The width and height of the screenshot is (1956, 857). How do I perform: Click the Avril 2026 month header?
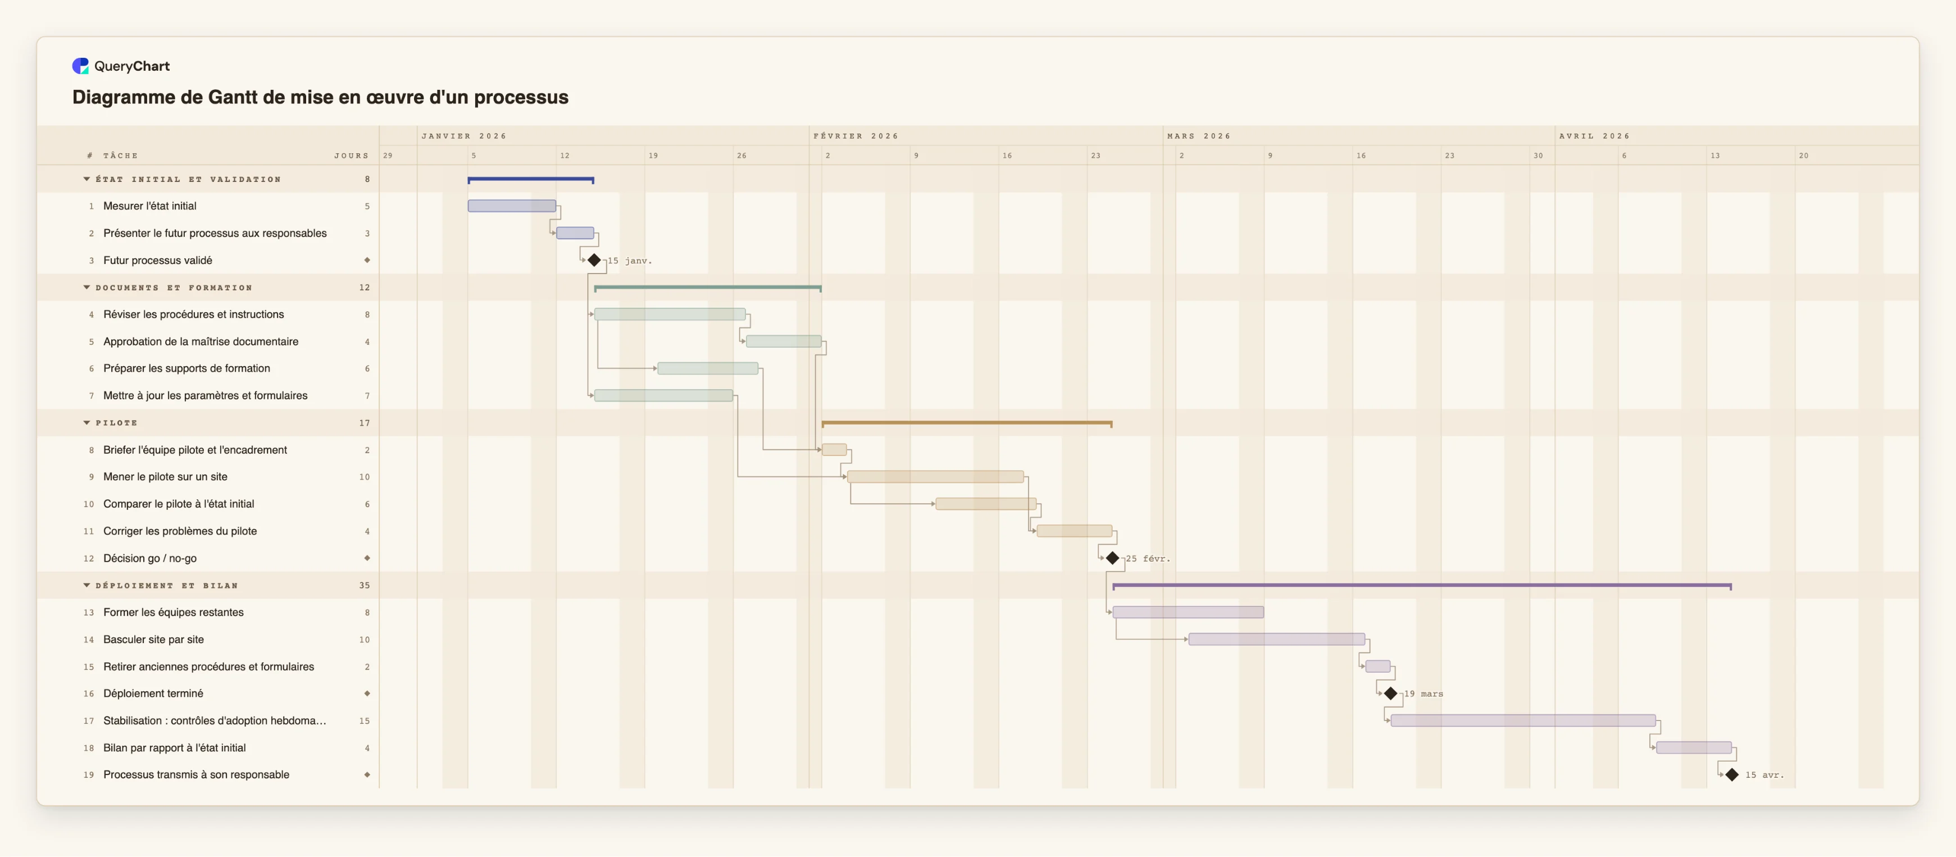point(1595,136)
